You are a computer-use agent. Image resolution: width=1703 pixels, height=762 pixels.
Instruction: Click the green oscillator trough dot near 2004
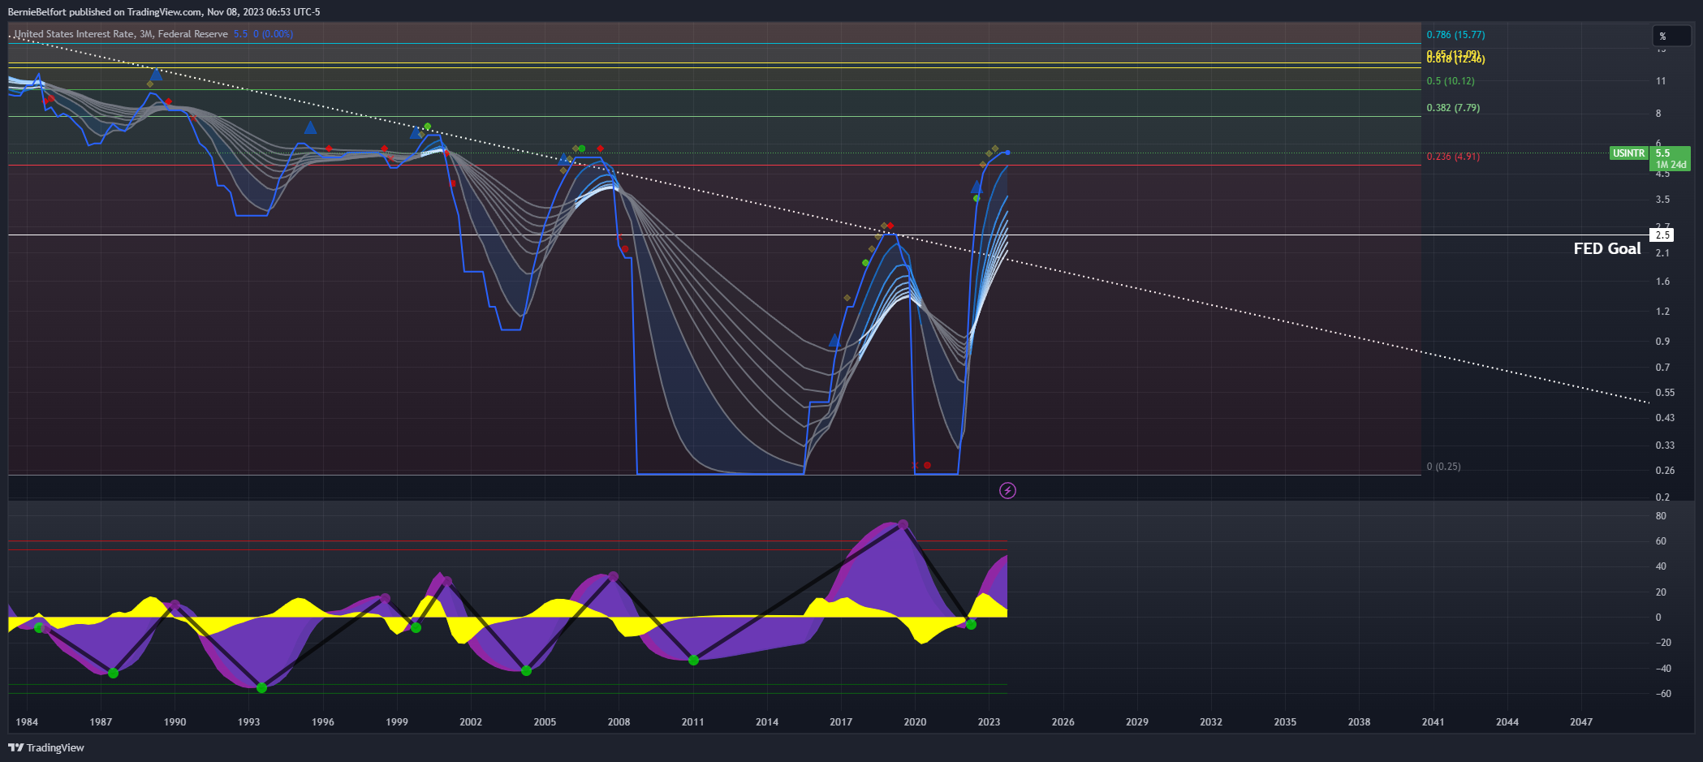click(526, 670)
